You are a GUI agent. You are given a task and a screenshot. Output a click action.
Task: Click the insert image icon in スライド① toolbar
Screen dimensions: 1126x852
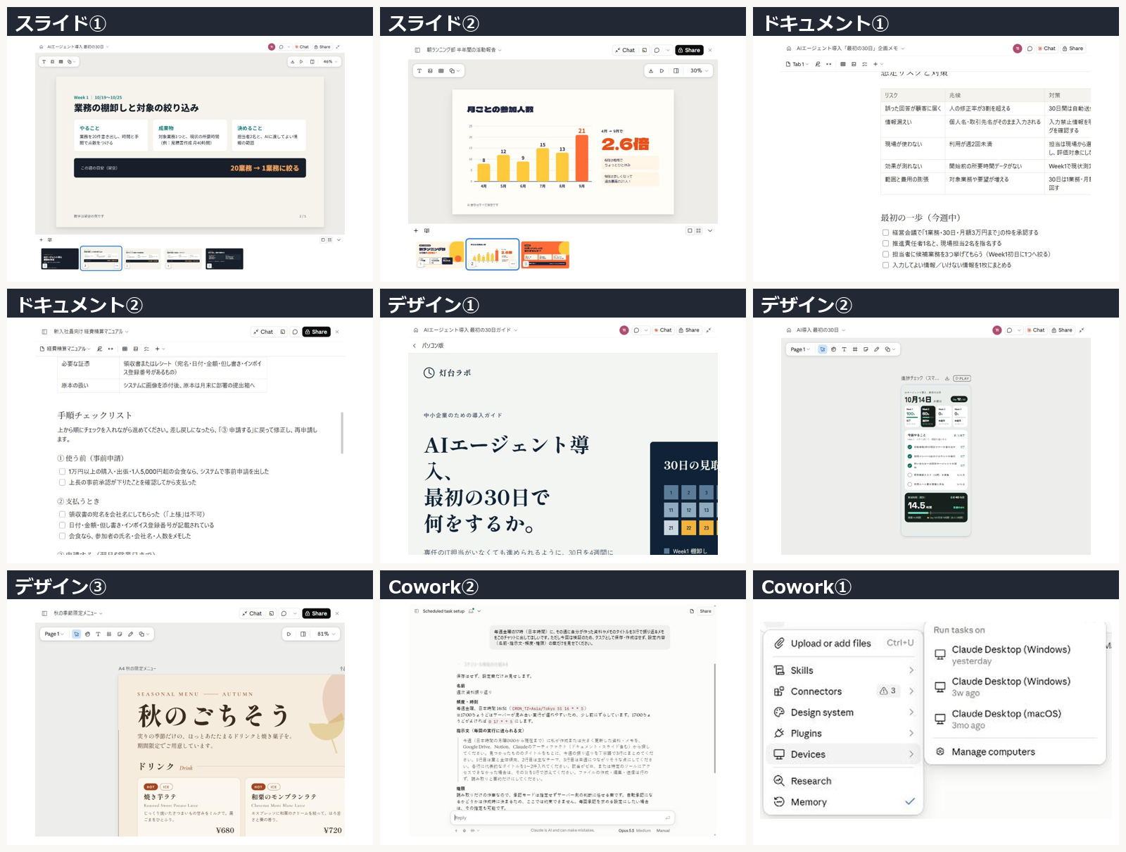[52, 62]
